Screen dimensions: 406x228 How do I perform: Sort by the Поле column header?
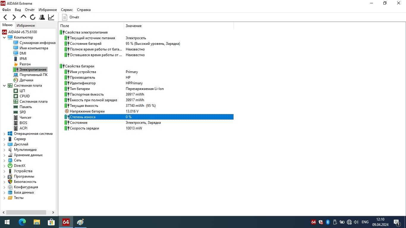[91, 26]
